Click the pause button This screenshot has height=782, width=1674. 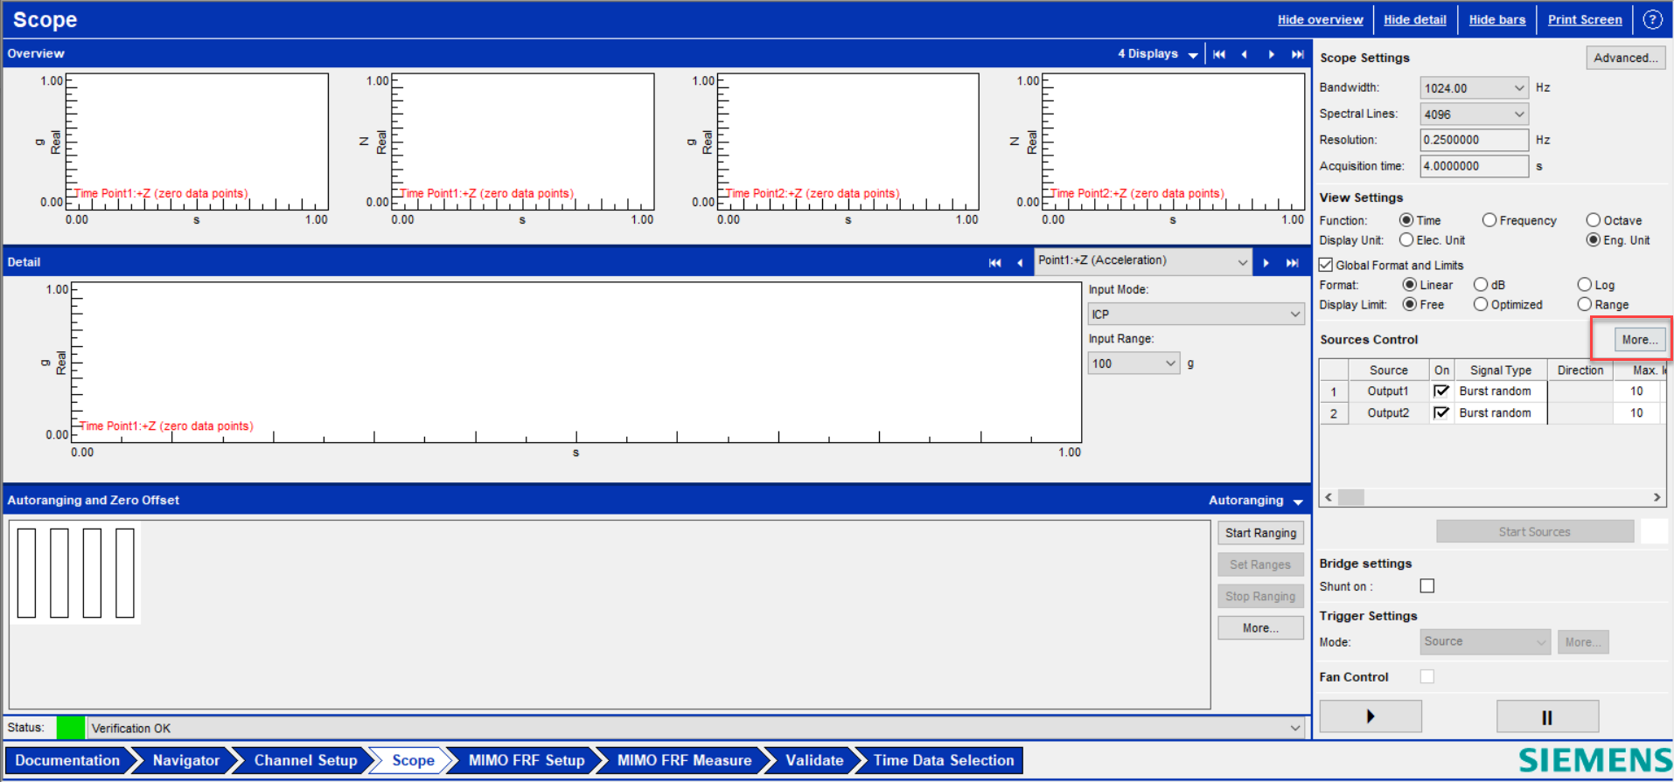tap(1547, 716)
